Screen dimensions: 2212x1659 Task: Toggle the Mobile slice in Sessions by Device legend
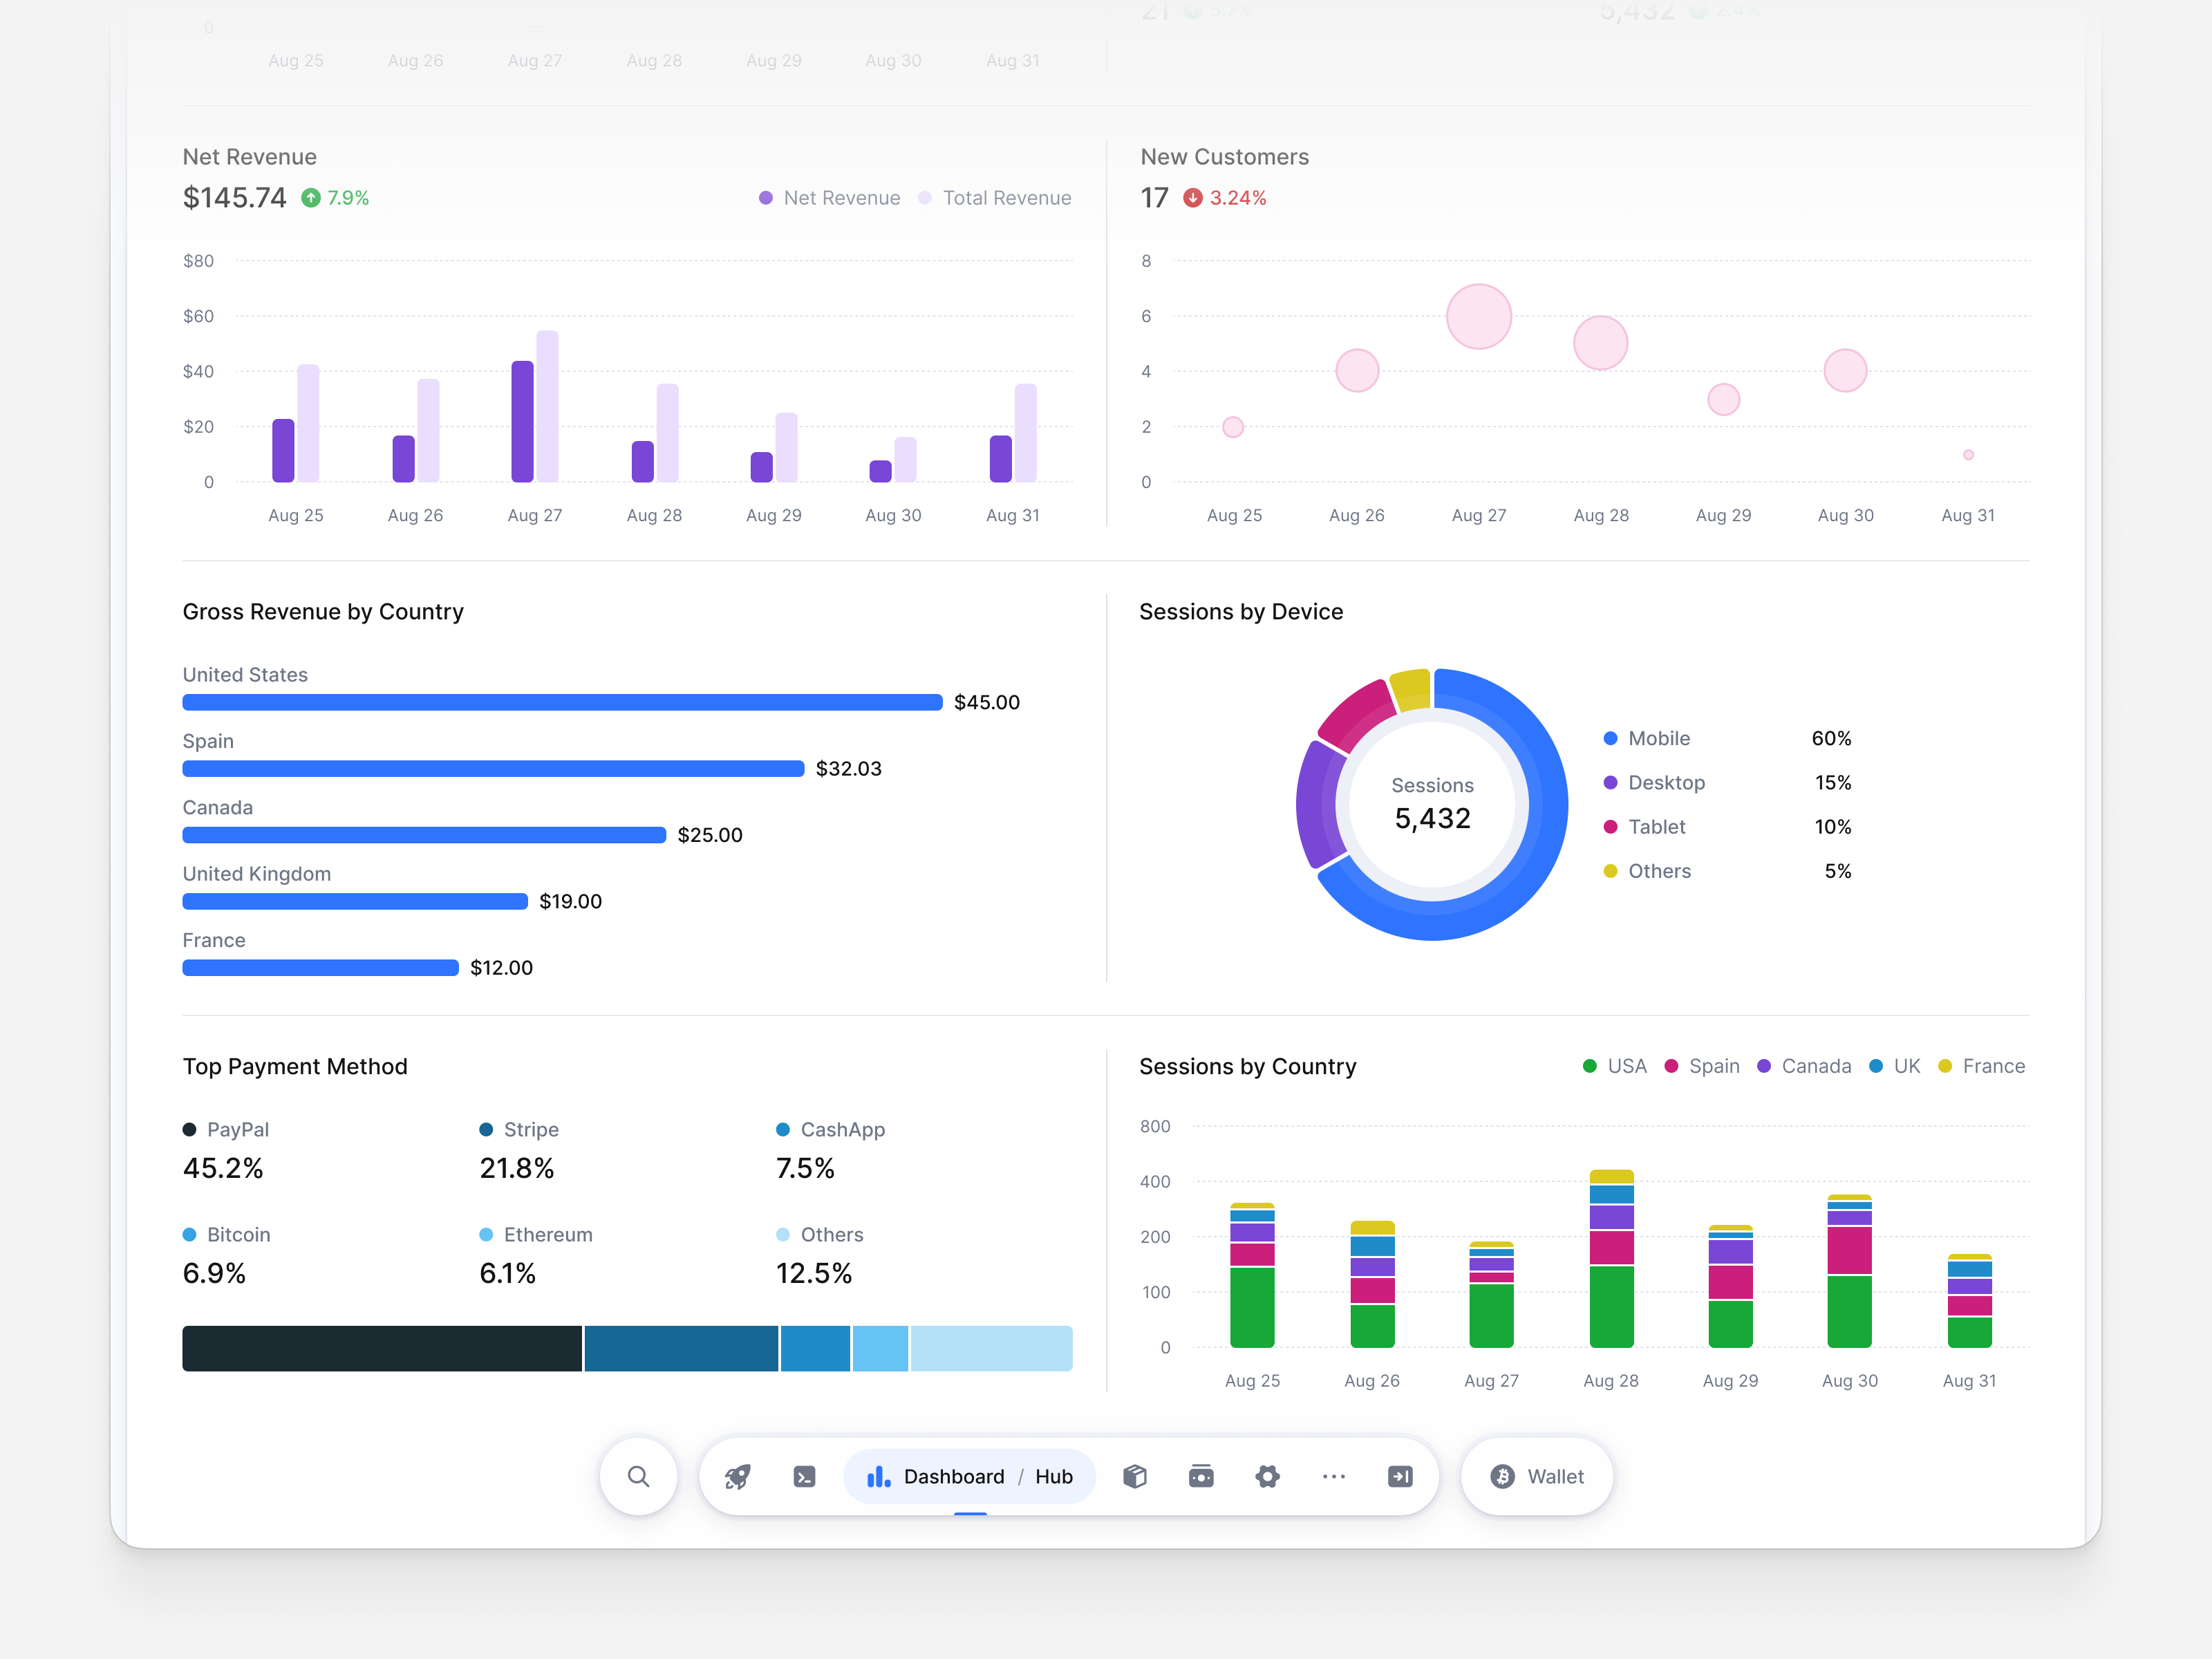(x=1649, y=738)
